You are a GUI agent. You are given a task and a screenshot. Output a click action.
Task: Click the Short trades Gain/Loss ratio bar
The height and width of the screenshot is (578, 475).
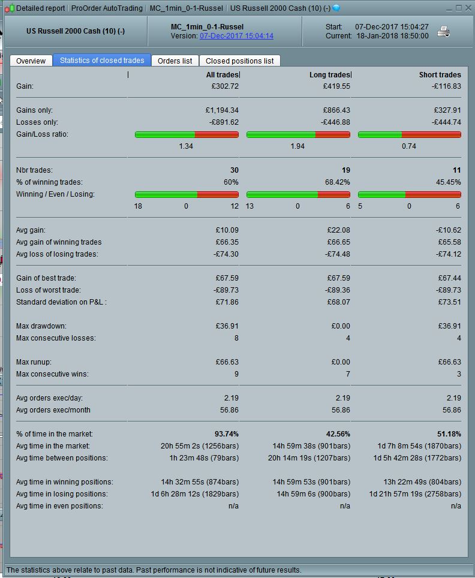click(x=410, y=134)
